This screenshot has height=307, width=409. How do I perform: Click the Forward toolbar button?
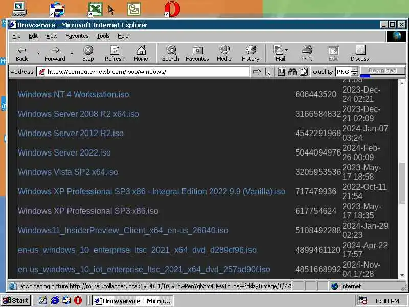[x=55, y=54]
